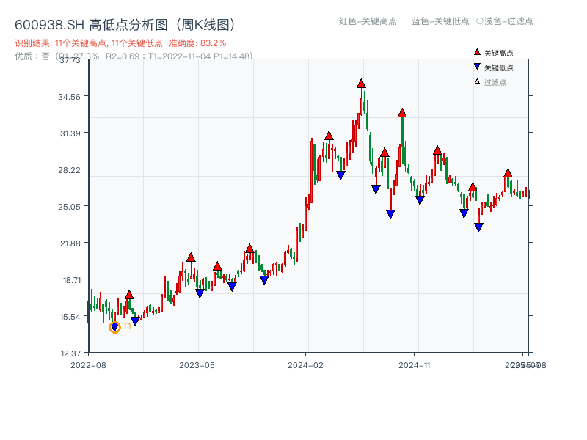Click the 15.54 y-axis label
This screenshot has width=587, height=440.
click(70, 317)
